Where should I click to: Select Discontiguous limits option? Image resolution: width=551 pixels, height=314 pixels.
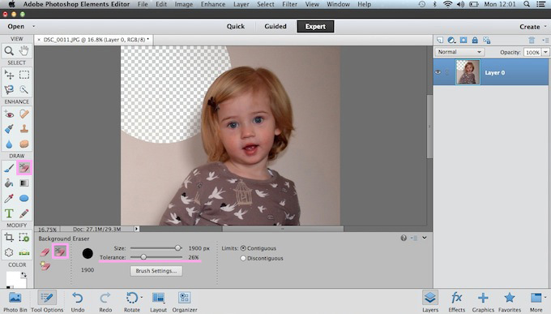243,258
